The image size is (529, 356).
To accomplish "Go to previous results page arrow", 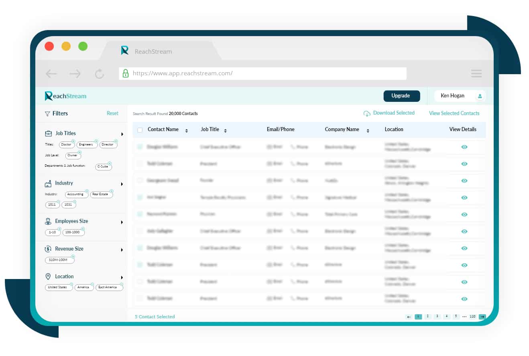I will [x=409, y=317].
